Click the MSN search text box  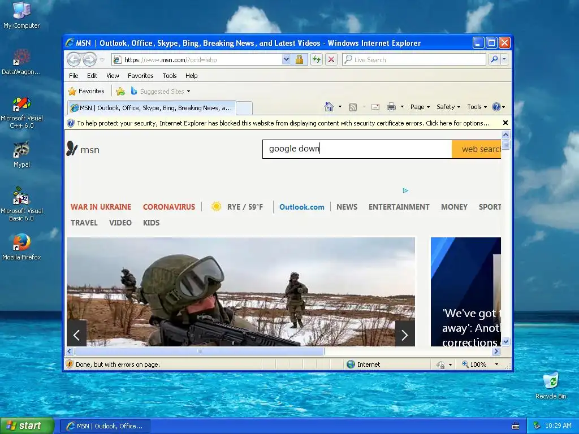point(357,149)
